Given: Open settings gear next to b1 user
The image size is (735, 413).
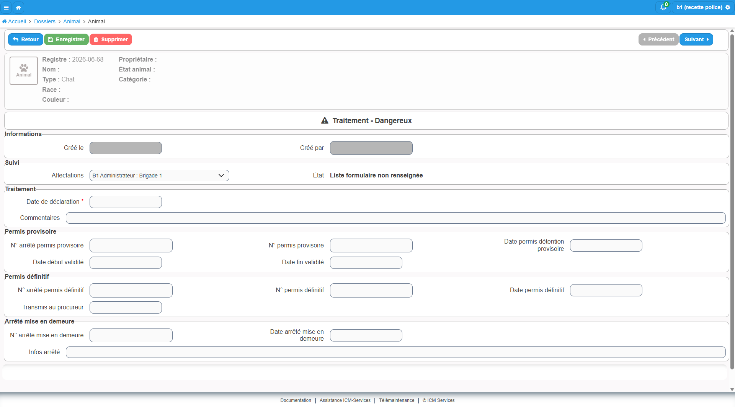Looking at the screenshot, I should (728, 7).
